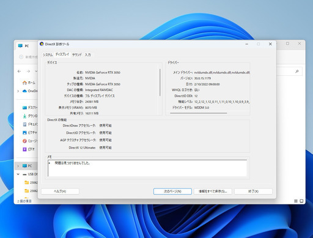
Task: Open recent locations dropdown in Explorer
Action: [x=36, y=71]
